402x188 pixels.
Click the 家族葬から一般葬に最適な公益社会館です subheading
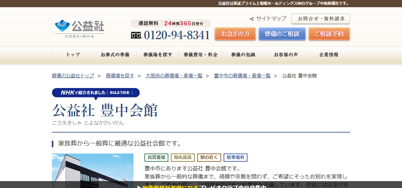(x=120, y=144)
